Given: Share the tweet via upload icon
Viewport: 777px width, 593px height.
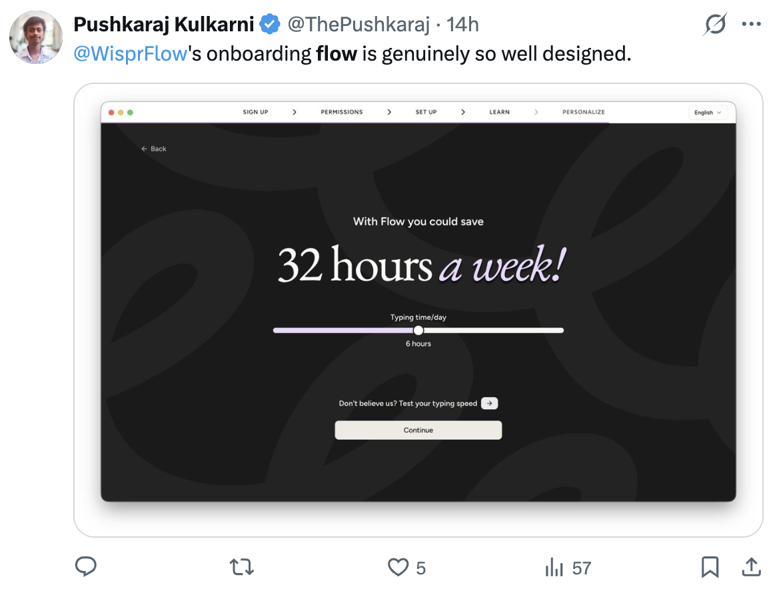Looking at the screenshot, I should point(751,567).
